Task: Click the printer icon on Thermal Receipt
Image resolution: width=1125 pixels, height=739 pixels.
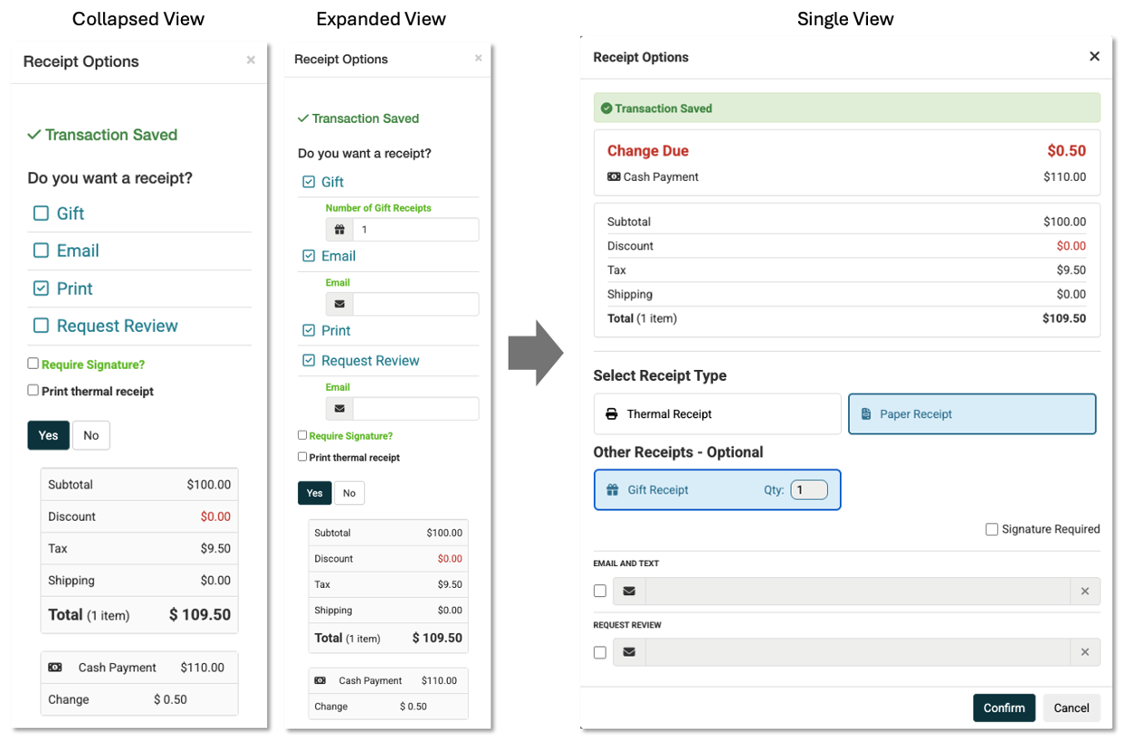Action: 612,414
